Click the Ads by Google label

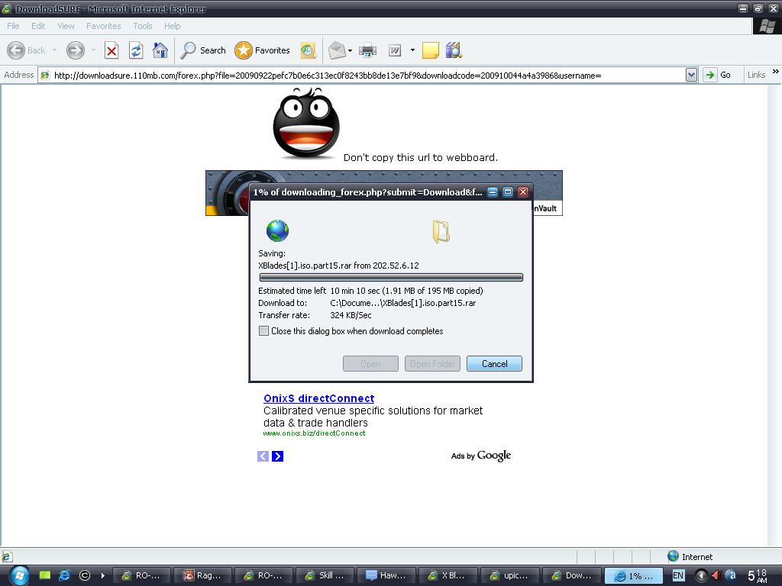click(481, 456)
